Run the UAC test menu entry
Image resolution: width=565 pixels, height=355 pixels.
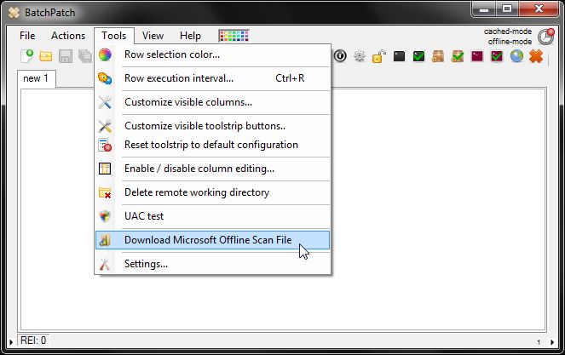coord(212,216)
